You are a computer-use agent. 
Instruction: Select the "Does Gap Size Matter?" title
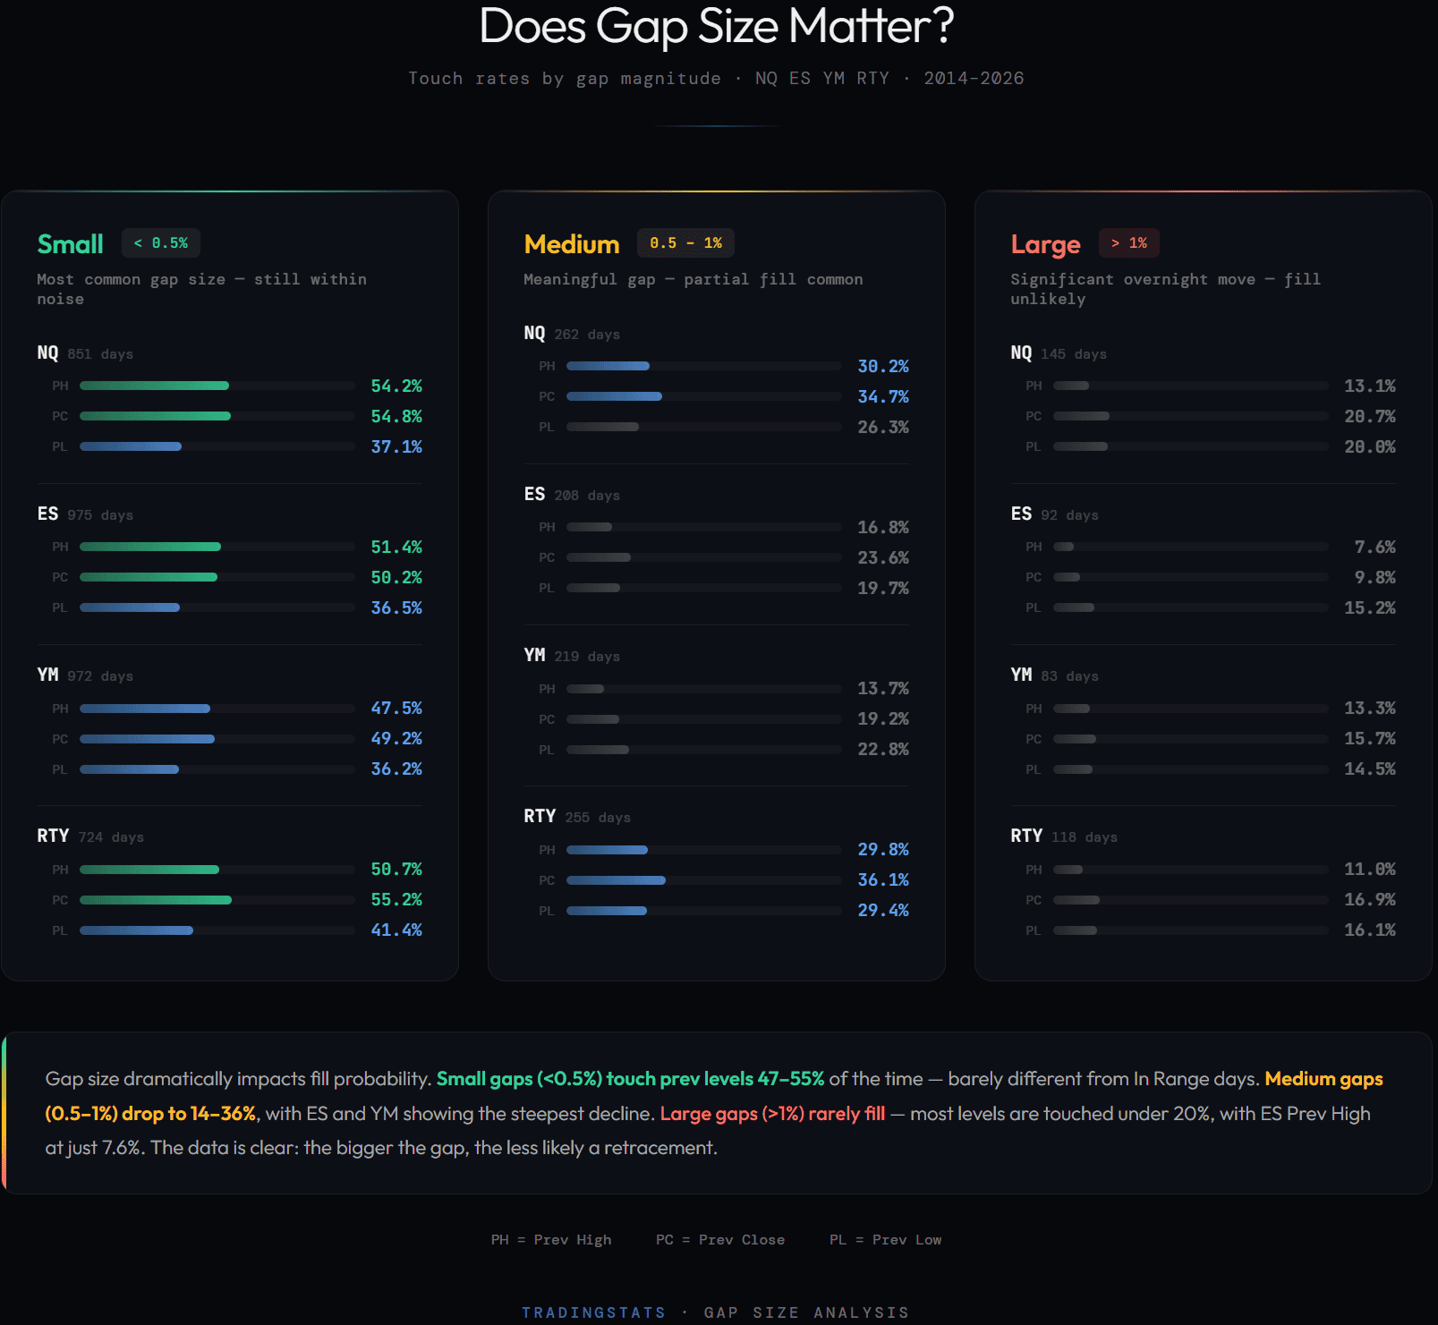[718, 27]
